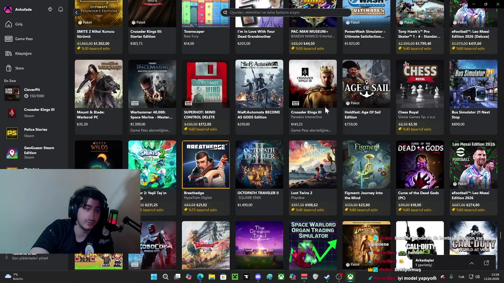504x283 pixels.
Task: Open Voicemeeter from taskbar
Action: [x=304, y=277]
